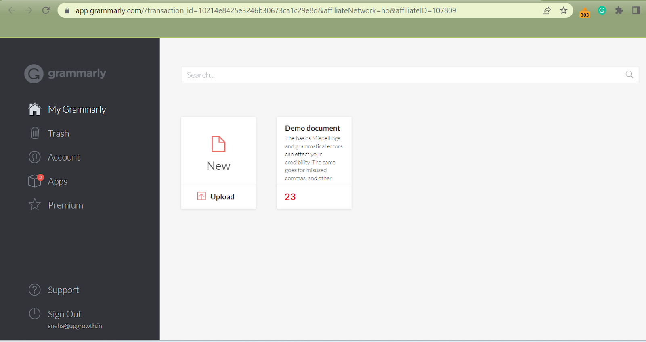This screenshot has width=646, height=342.
Task: Click the Apps box icon with badge
Action: [x=36, y=181]
